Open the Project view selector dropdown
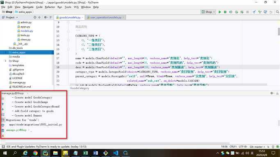 click(x=10, y=17)
